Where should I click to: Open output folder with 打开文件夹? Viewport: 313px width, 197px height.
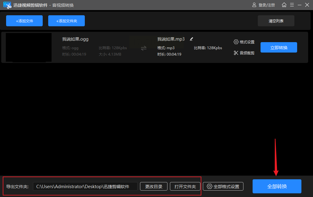click(185, 186)
